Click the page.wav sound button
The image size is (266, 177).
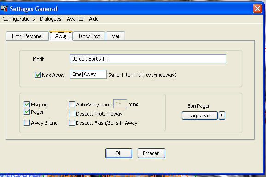200,116
